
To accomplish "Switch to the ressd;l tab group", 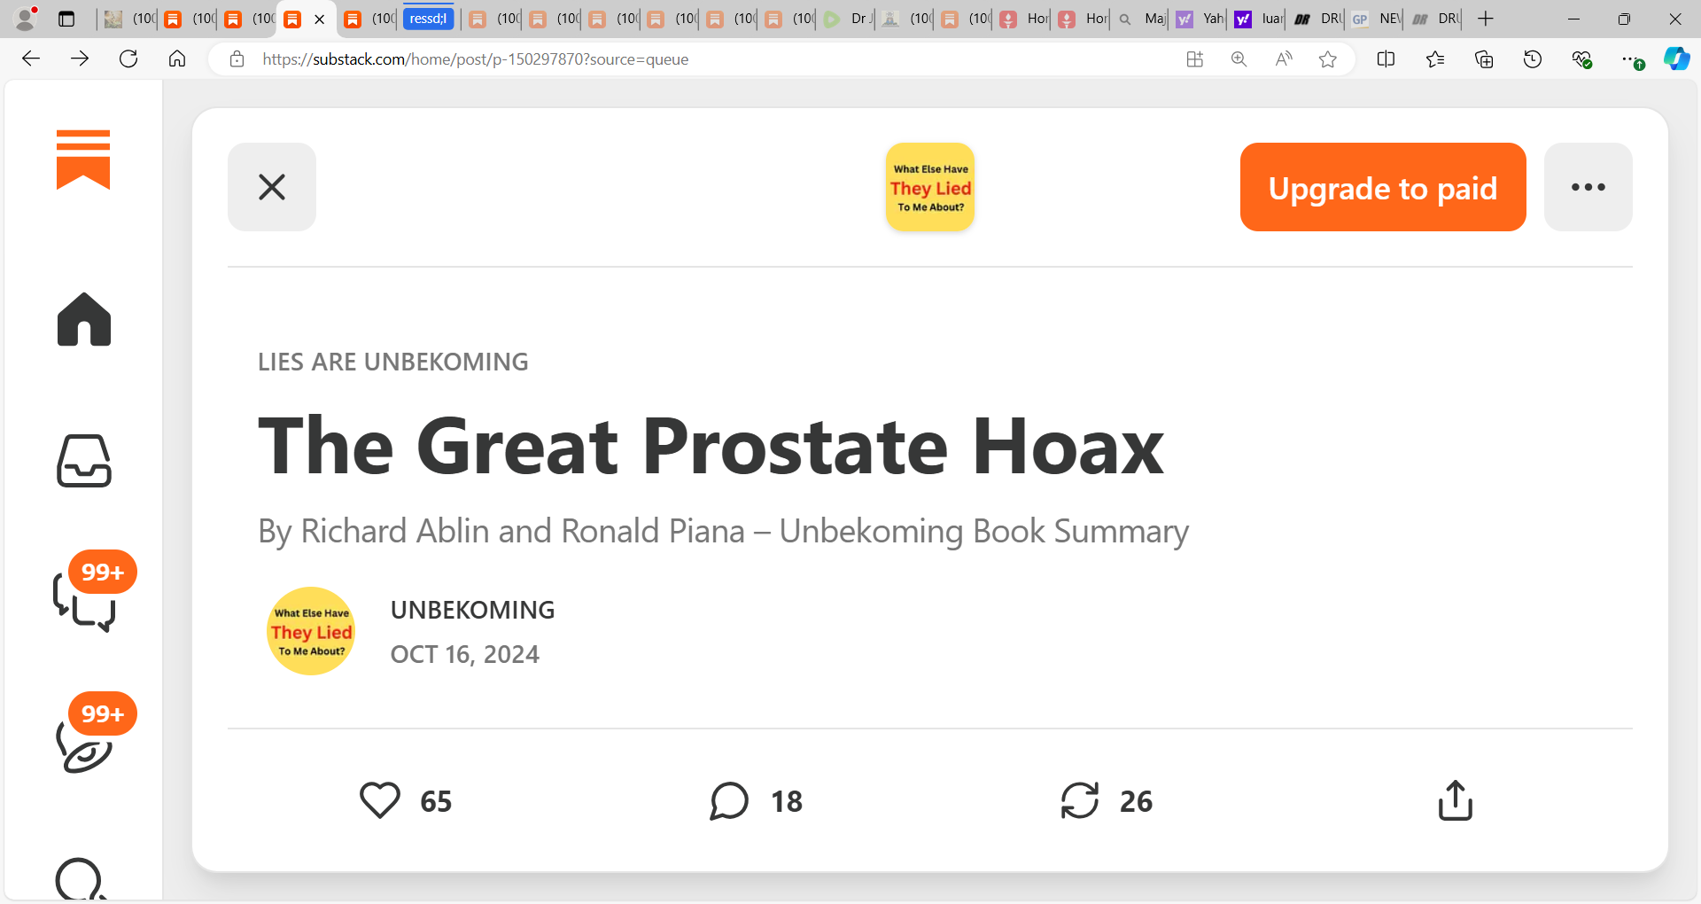I will click(429, 19).
